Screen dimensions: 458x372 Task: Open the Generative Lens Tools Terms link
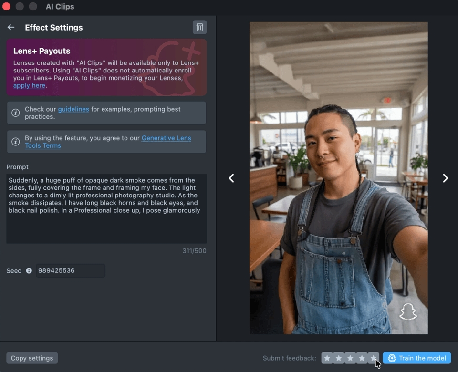pyautogui.click(x=108, y=142)
